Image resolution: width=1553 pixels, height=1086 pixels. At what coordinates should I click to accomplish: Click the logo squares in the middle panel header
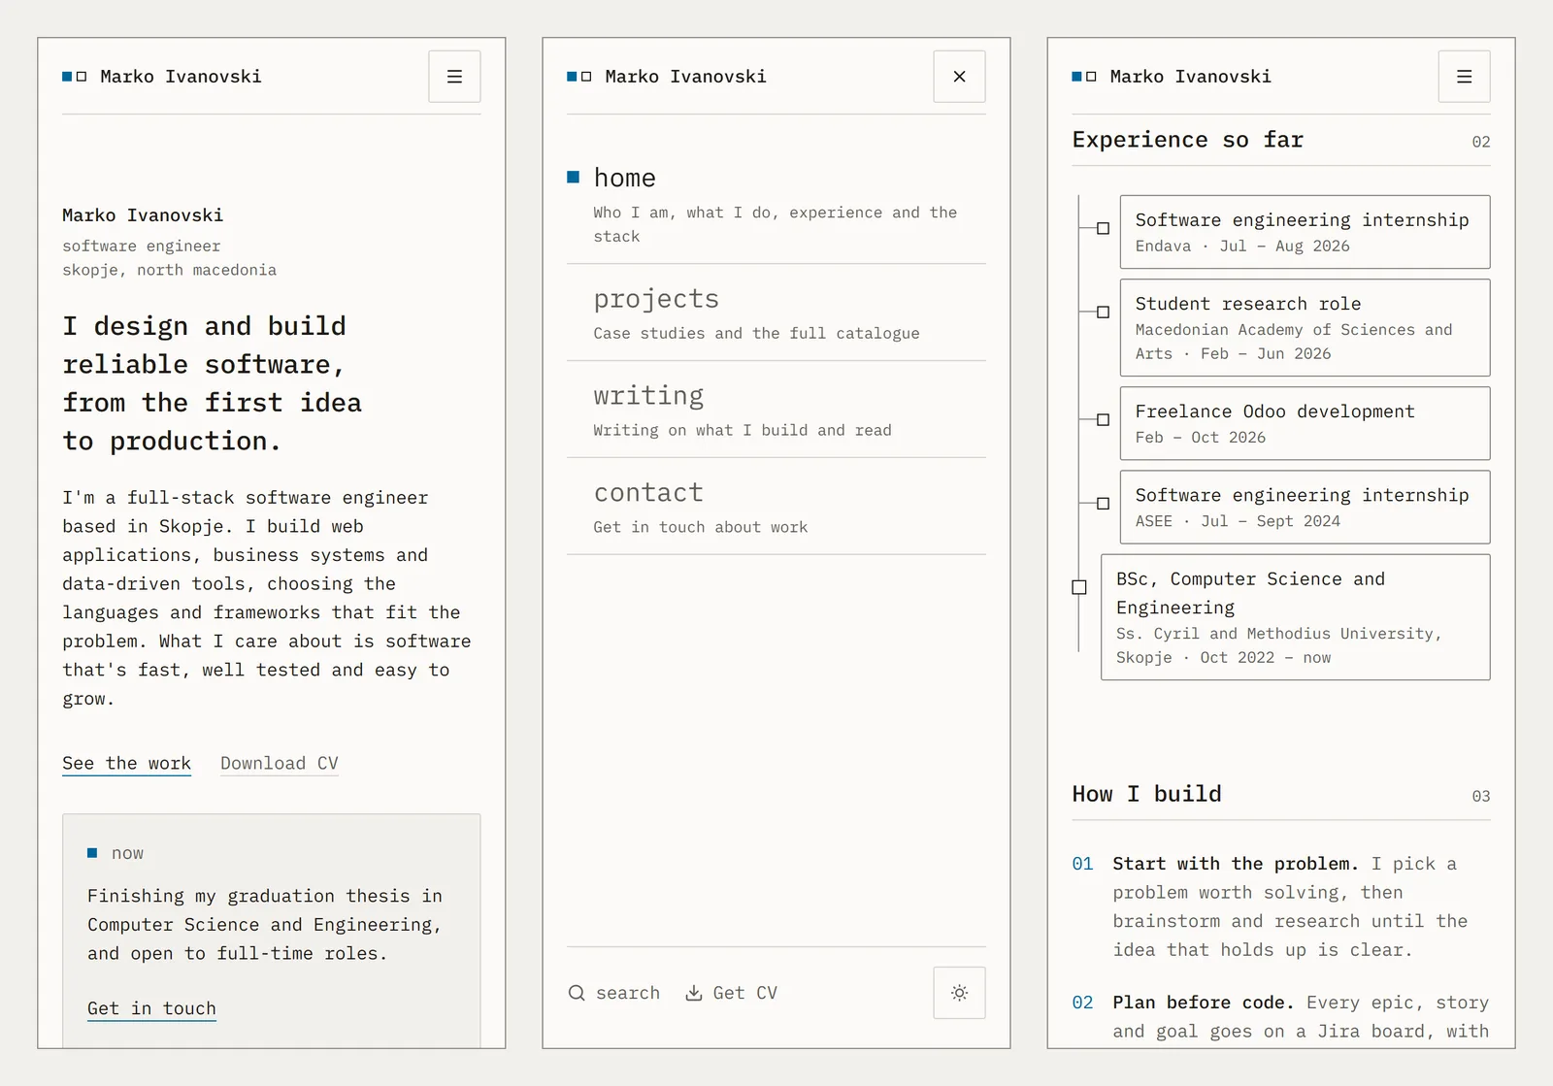pyautogui.click(x=579, y=77)
